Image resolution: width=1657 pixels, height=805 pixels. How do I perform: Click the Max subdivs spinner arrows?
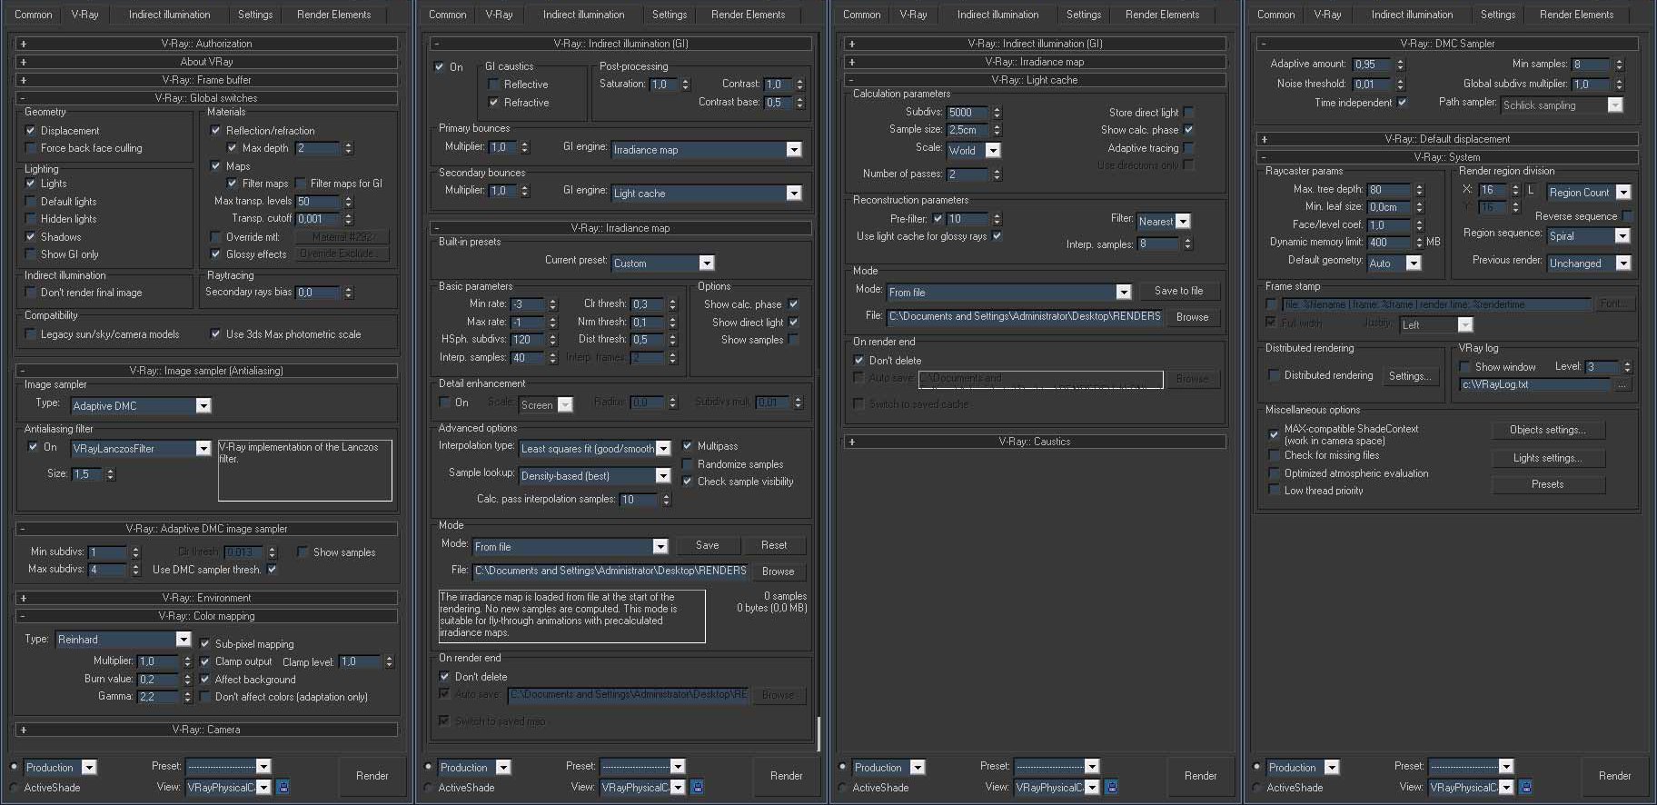point(135,570)
